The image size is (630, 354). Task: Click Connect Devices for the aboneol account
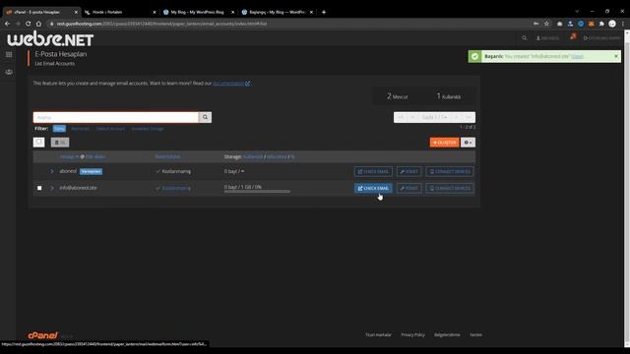click(x=450, y=171)
